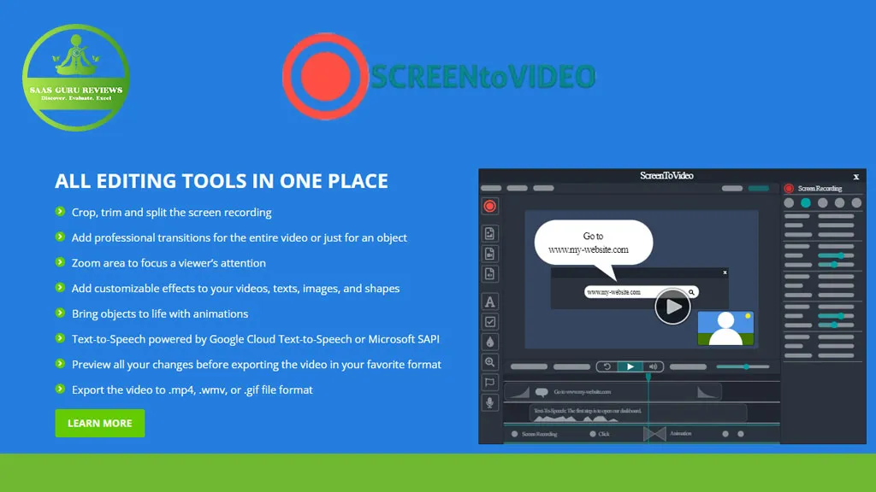The image size is (876, 492).
Task: Click the large circular play overlay on the preview
Action: pyautogui.click(x=672, y=307)
